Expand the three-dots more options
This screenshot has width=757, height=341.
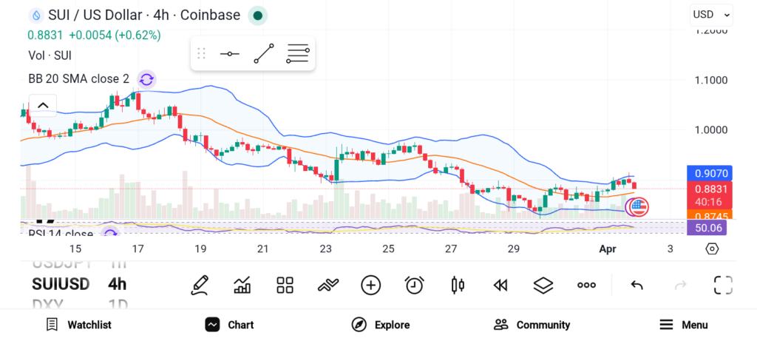(587, 285)
